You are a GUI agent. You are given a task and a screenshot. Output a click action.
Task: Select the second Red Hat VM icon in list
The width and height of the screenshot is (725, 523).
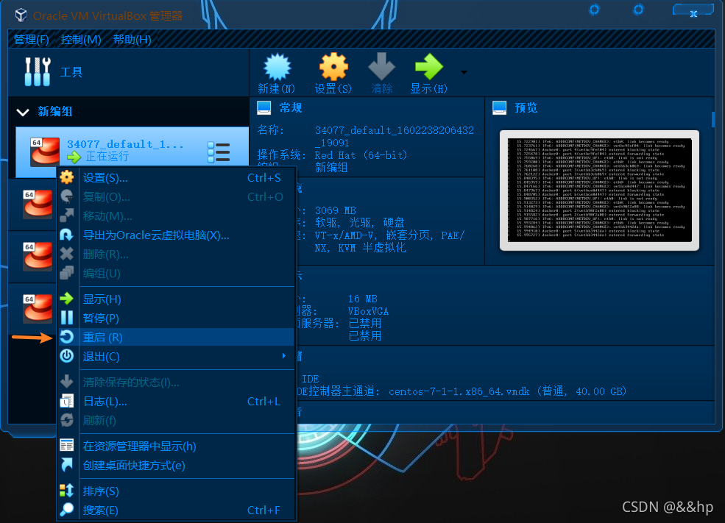tap(38, 204)
